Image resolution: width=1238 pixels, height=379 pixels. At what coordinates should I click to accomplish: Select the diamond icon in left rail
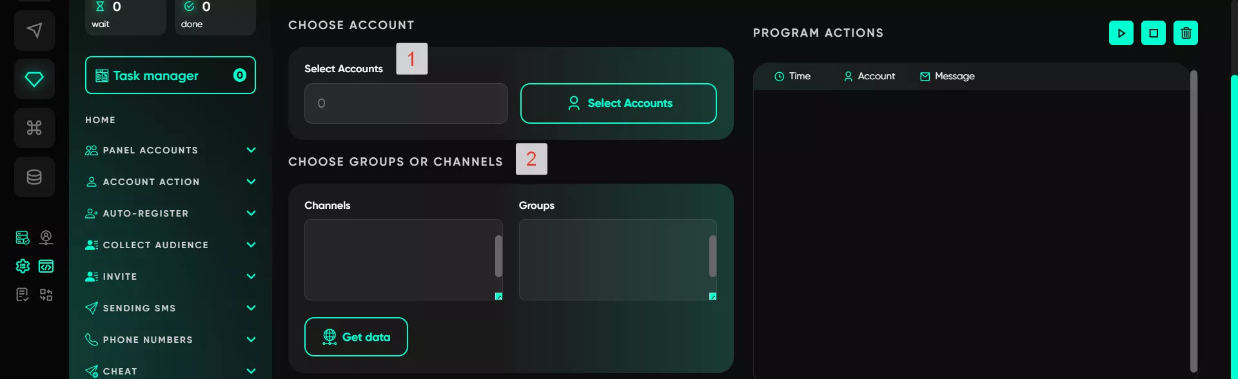(x=34, y=79)
